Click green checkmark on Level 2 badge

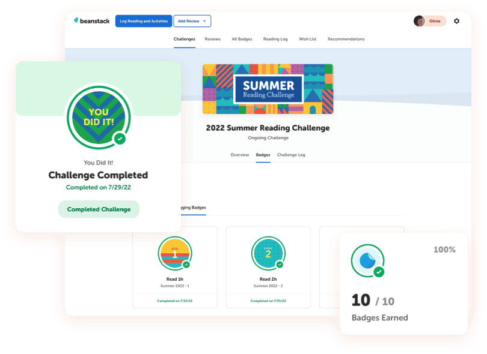[x=280, y=265]
